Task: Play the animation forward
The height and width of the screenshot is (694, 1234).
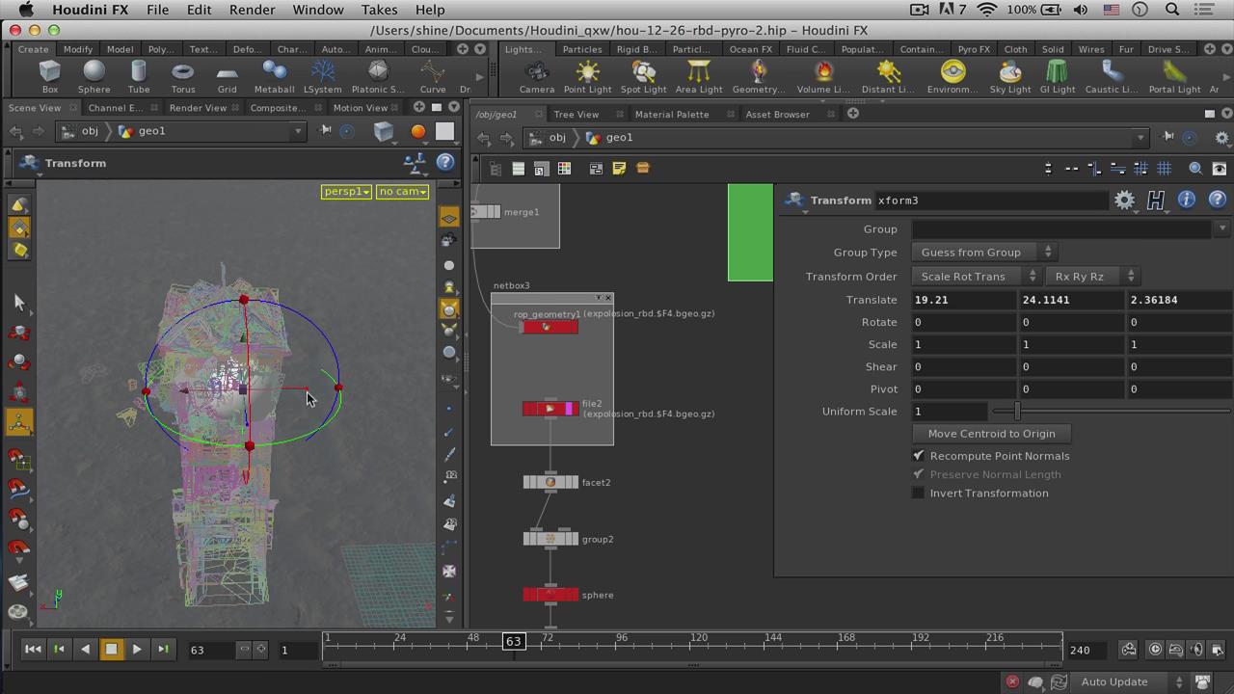Action: pos(137,649)
